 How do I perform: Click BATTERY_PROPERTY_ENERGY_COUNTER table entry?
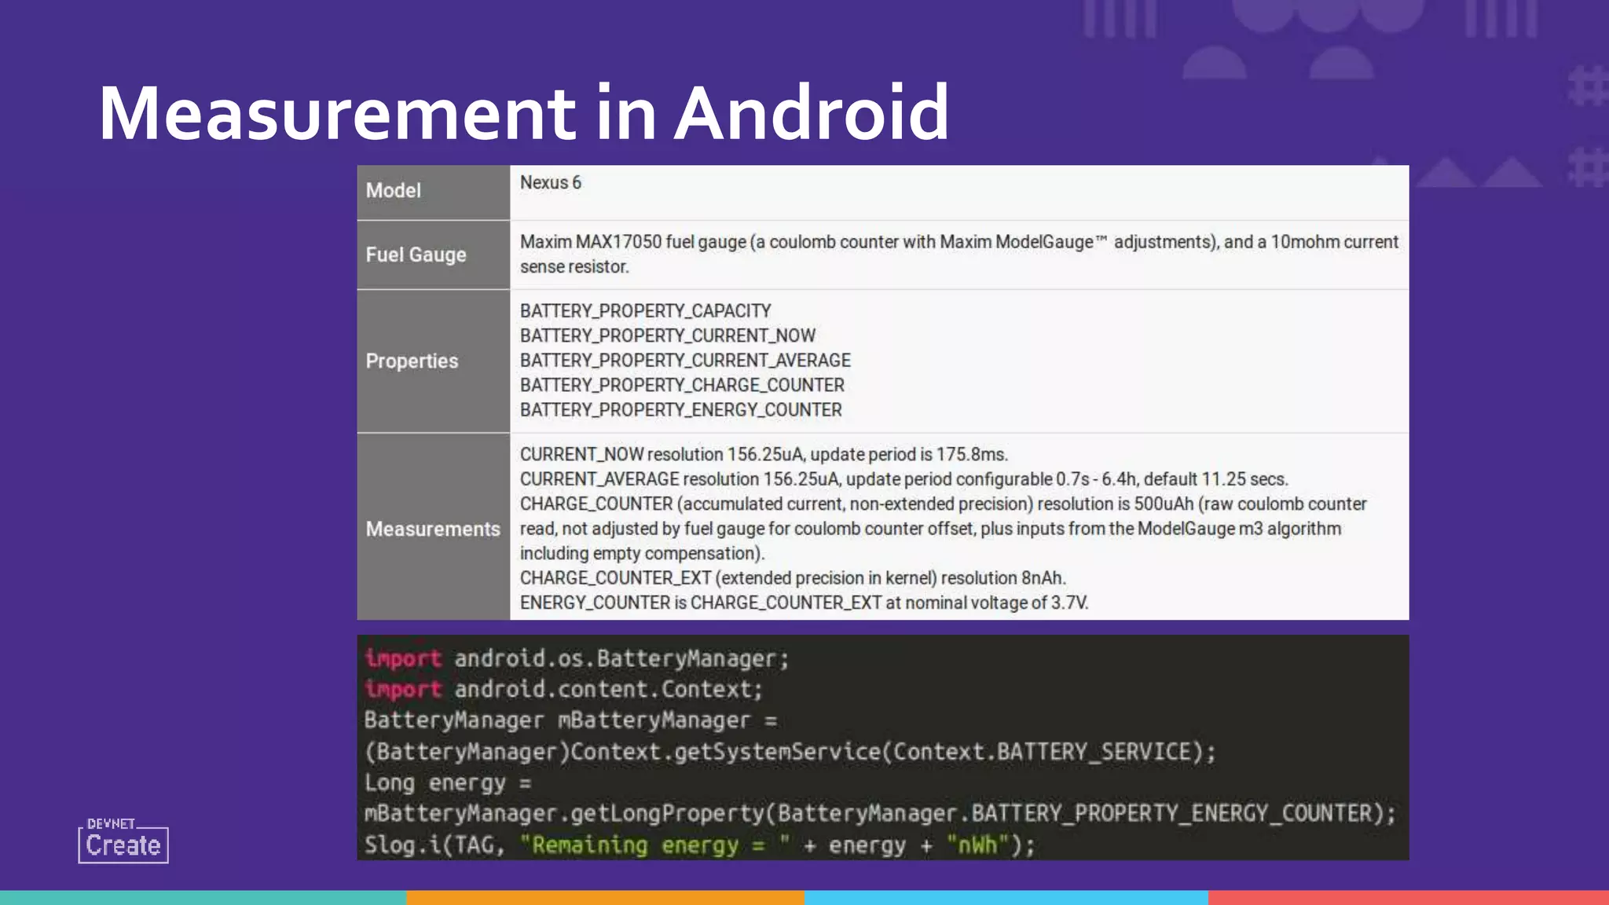tap(681, 410)
